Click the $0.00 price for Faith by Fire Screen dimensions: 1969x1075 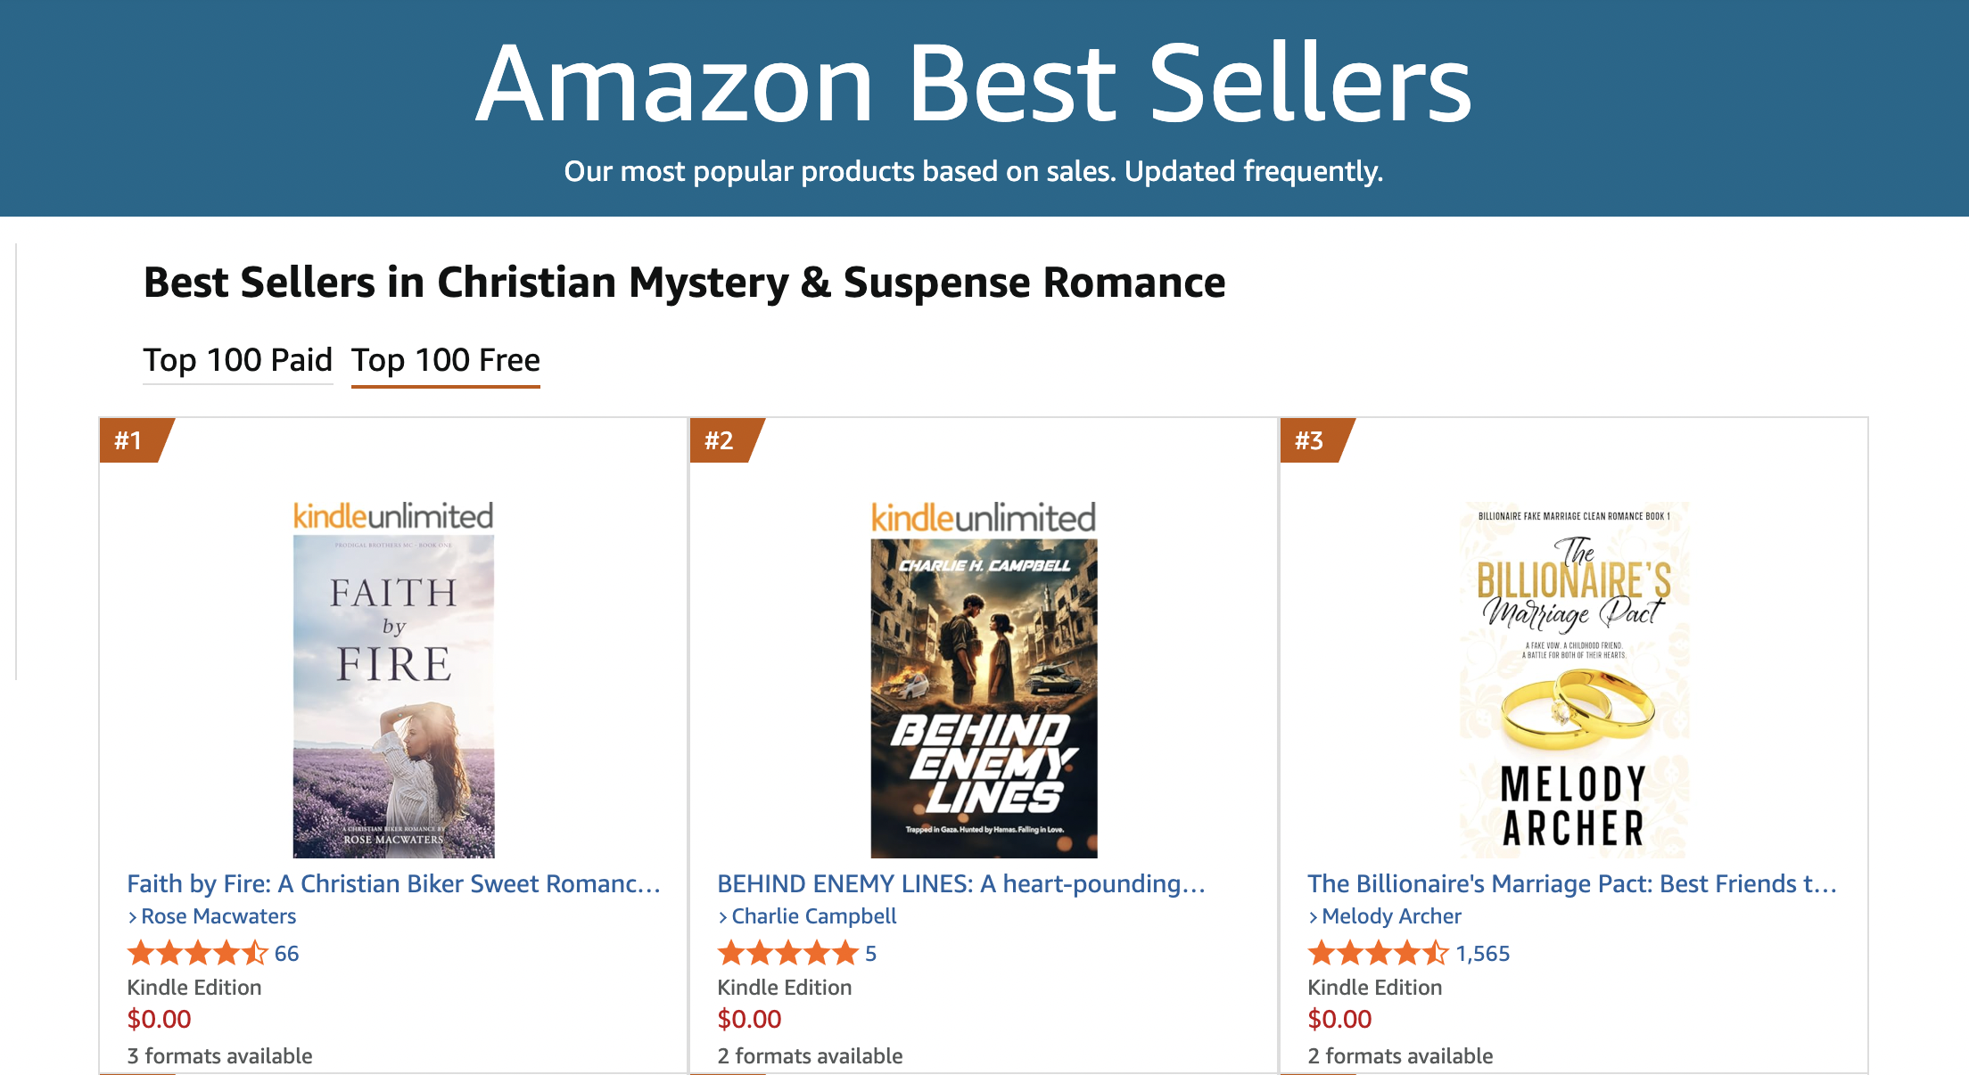(160, 1019)
